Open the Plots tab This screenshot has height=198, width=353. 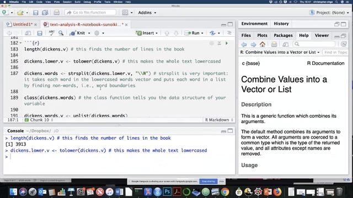(x=262, y=35)
